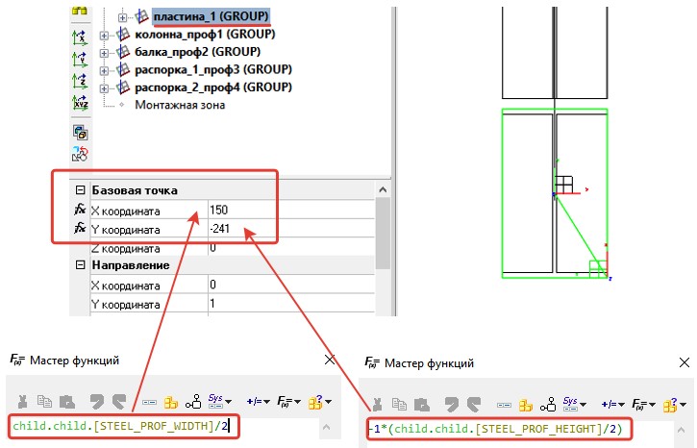The image size is (697, 448).
Task: Expand the колонна_проф1 (GROUP) tree node
Action: (105, 36)
